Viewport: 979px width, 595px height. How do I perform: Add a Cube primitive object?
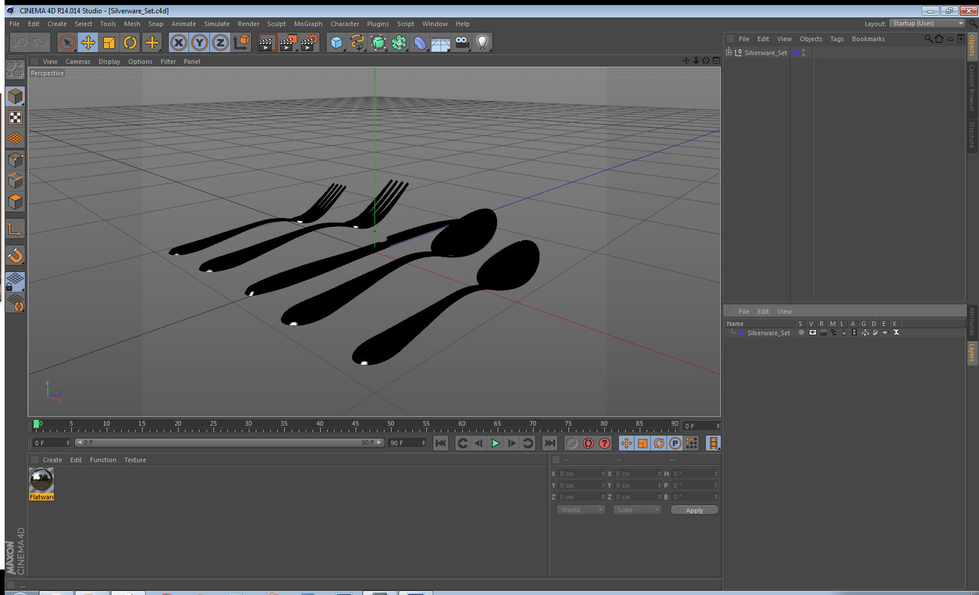336,42
